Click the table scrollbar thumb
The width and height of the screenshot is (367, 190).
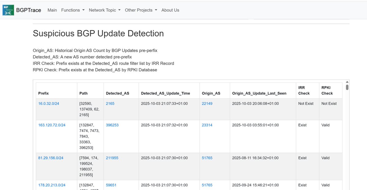click(347, 87)
